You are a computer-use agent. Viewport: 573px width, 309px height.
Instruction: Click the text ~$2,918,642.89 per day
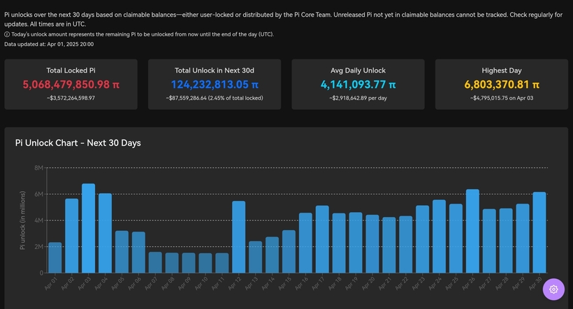358,98
